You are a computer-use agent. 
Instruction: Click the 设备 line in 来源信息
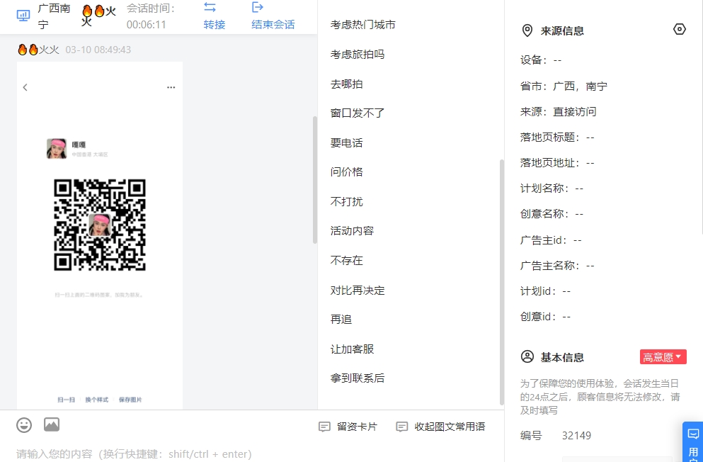click(x=541, y=60)
